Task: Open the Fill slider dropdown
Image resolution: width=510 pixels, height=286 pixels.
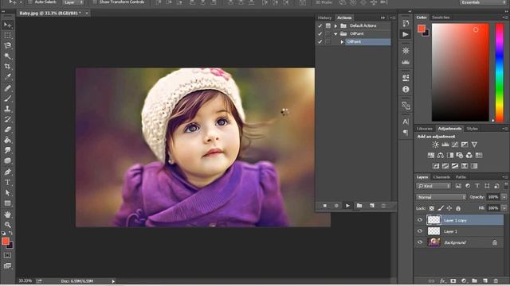Action: coord(504,208)
